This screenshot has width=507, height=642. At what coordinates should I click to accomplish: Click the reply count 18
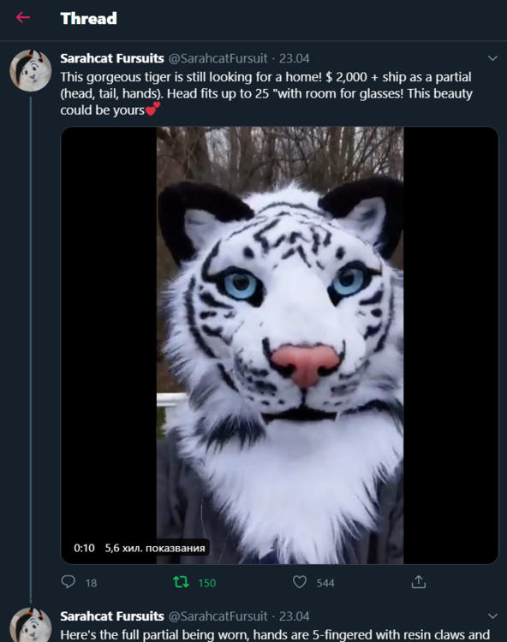coord(91,583)
